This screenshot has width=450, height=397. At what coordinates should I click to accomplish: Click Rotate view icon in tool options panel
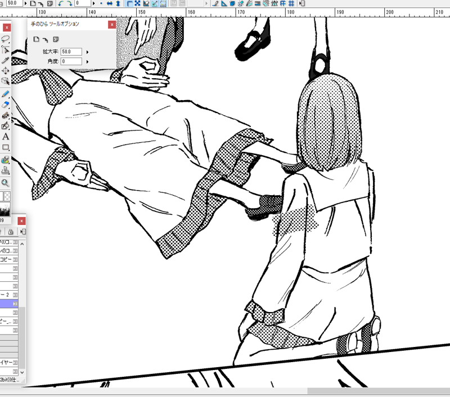tap(46, 39)
